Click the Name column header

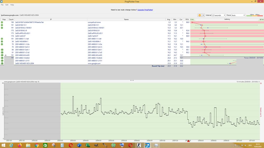pyautogui.click(x=126, y=19)
